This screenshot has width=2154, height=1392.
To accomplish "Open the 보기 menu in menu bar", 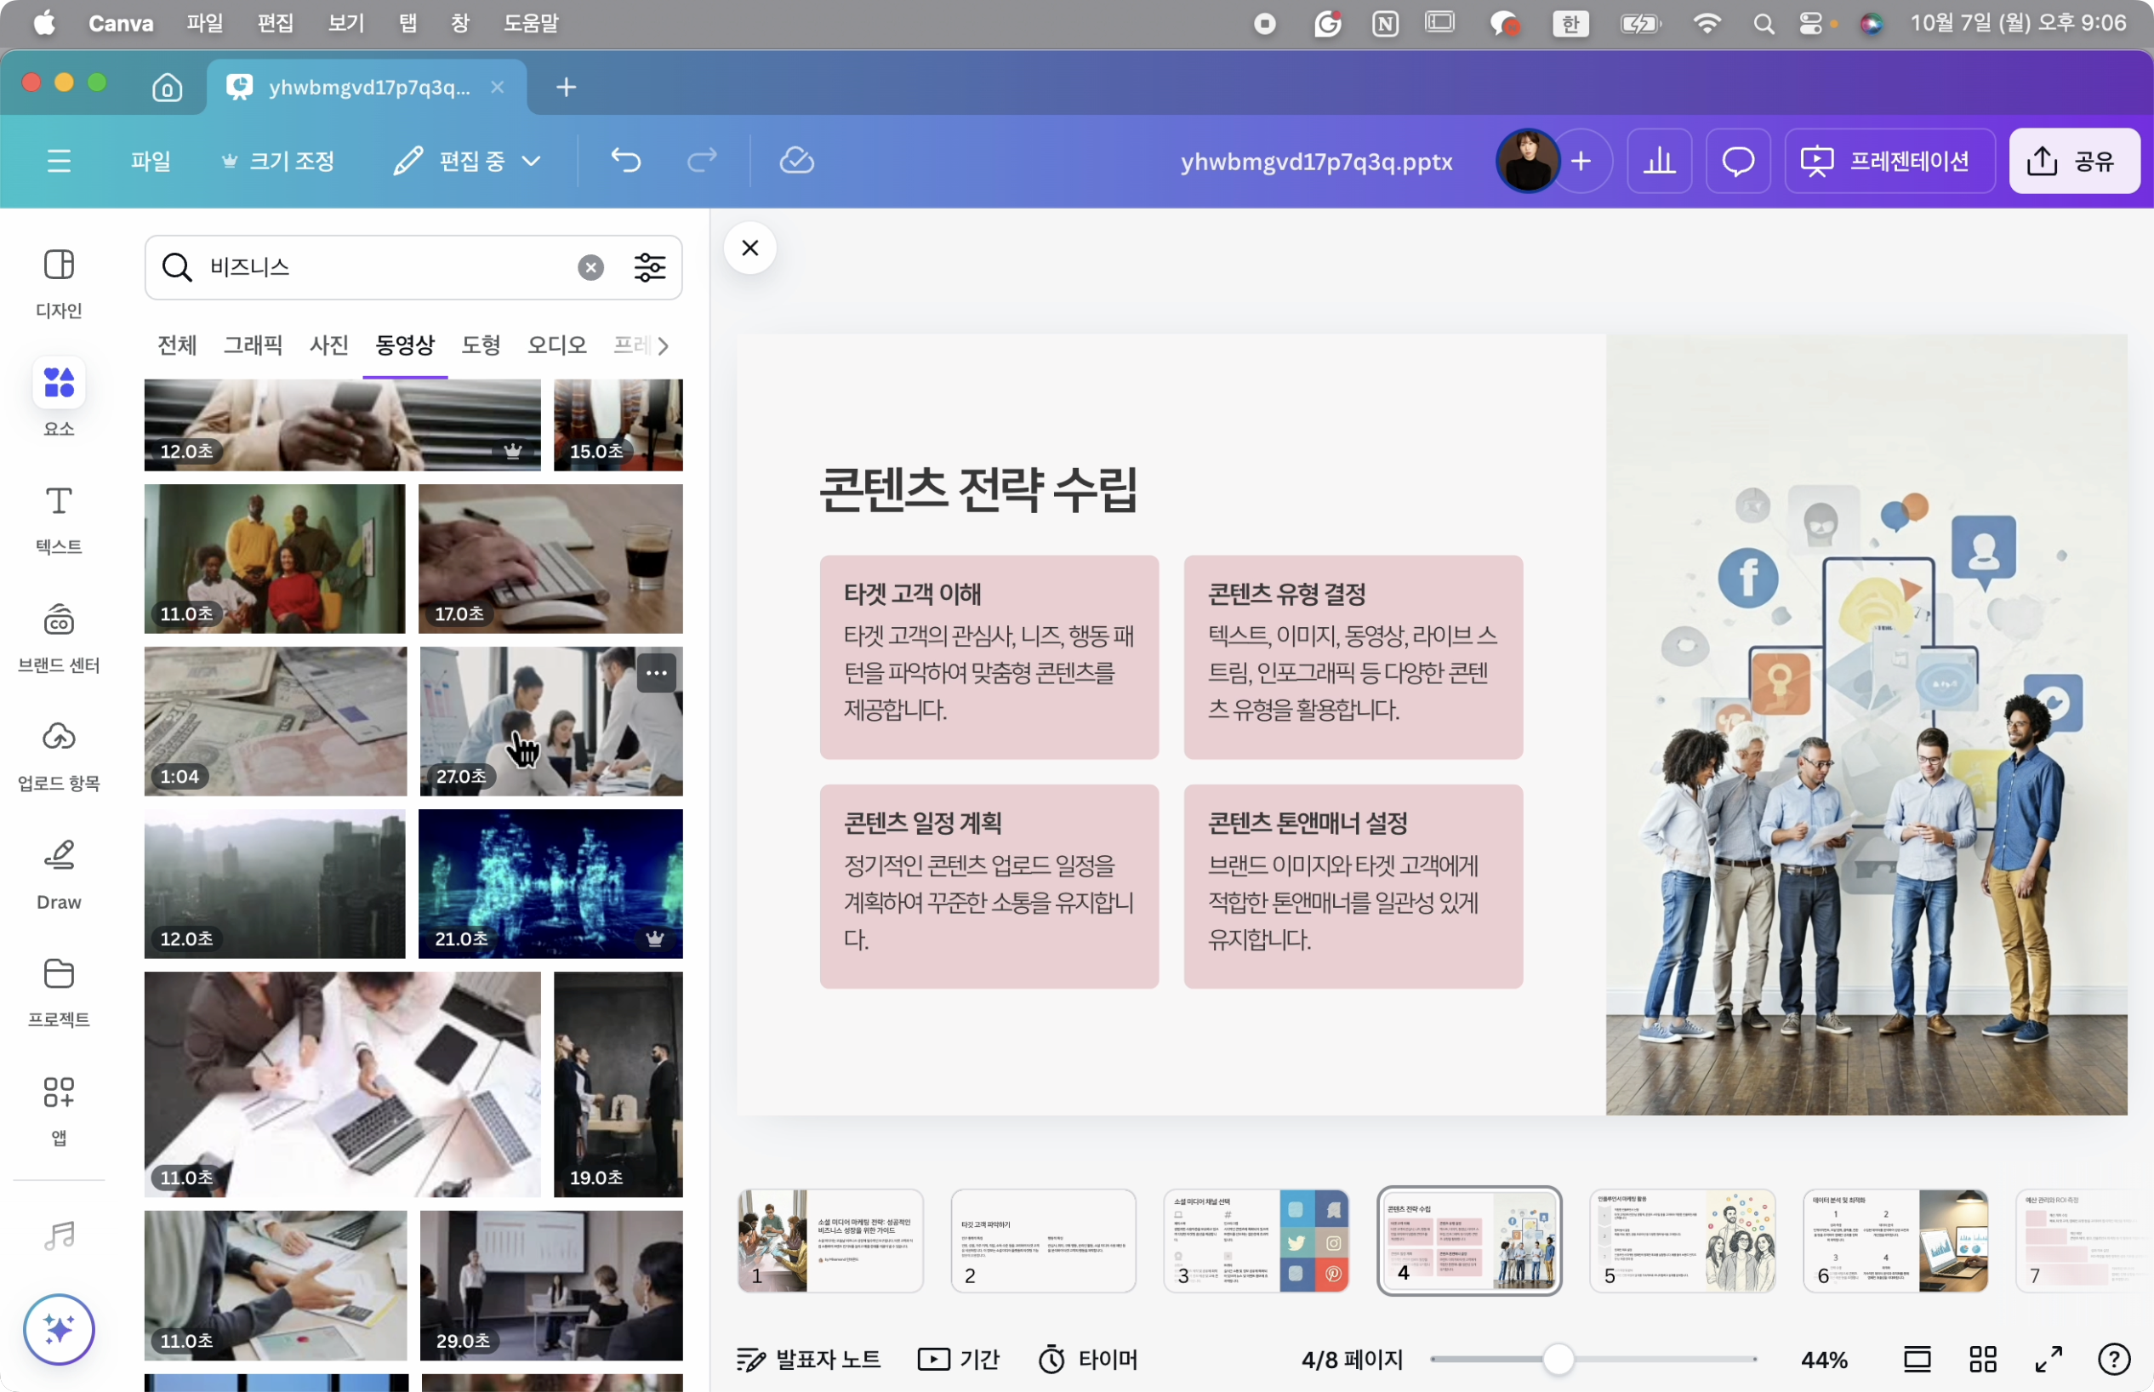I will click(346, 23).
